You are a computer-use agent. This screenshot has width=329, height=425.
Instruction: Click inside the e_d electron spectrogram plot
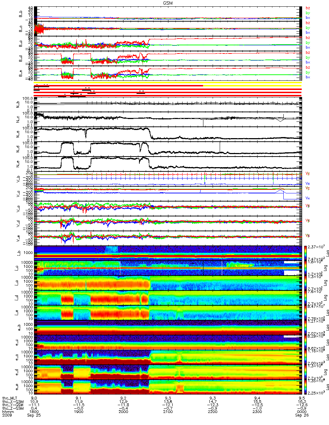[168, 372]
